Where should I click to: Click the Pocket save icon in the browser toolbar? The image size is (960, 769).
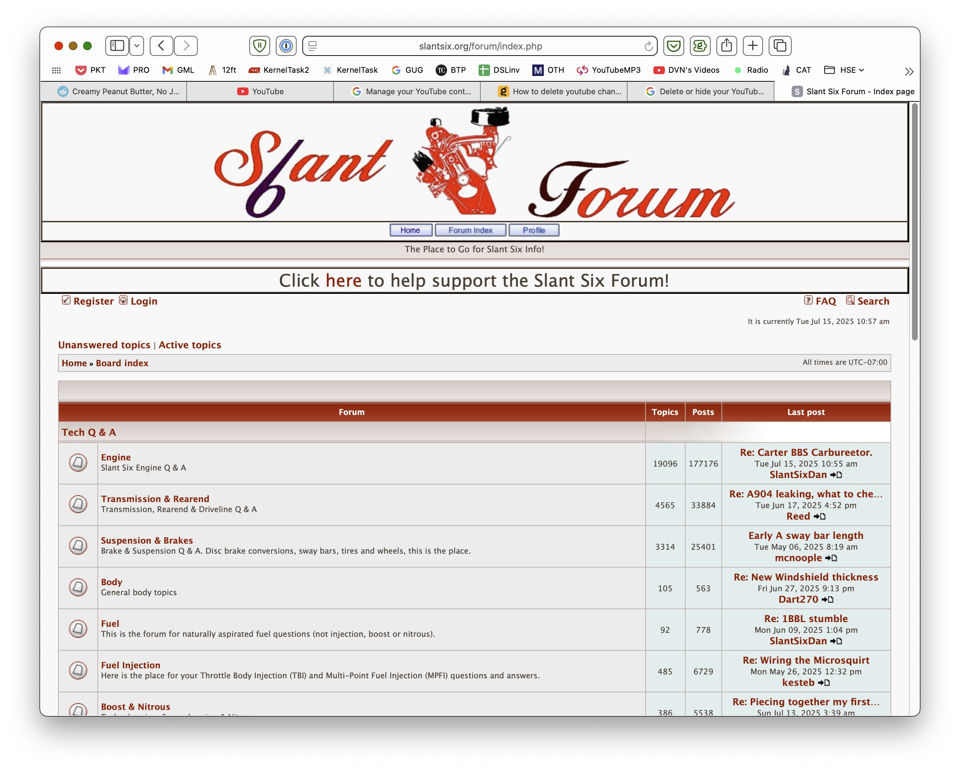click(x=674, y=46)
